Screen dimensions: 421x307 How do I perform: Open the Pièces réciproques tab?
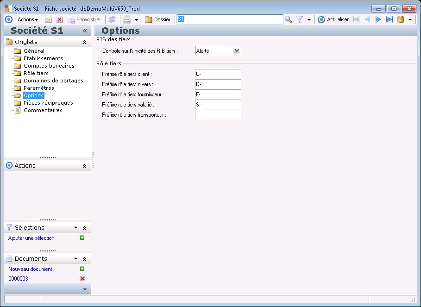tap(48, 103)
